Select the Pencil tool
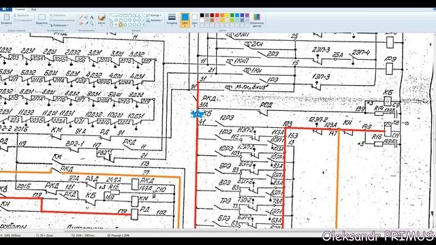The height and width of the screenshot is (245, 436). coord(81,17)
